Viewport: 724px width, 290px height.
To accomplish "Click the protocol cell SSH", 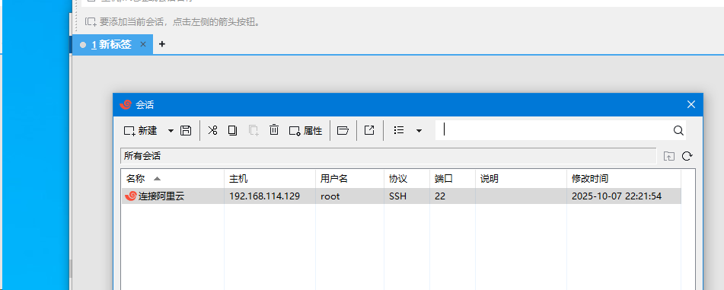I will coord(397,196).
